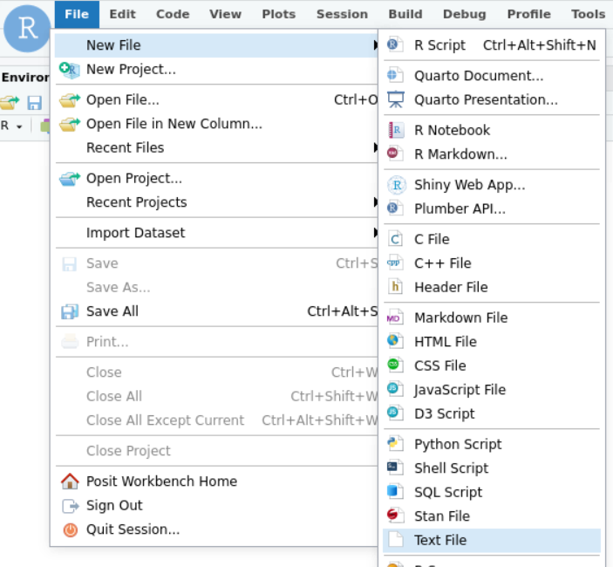Open the Profile menu

(529, 14)
